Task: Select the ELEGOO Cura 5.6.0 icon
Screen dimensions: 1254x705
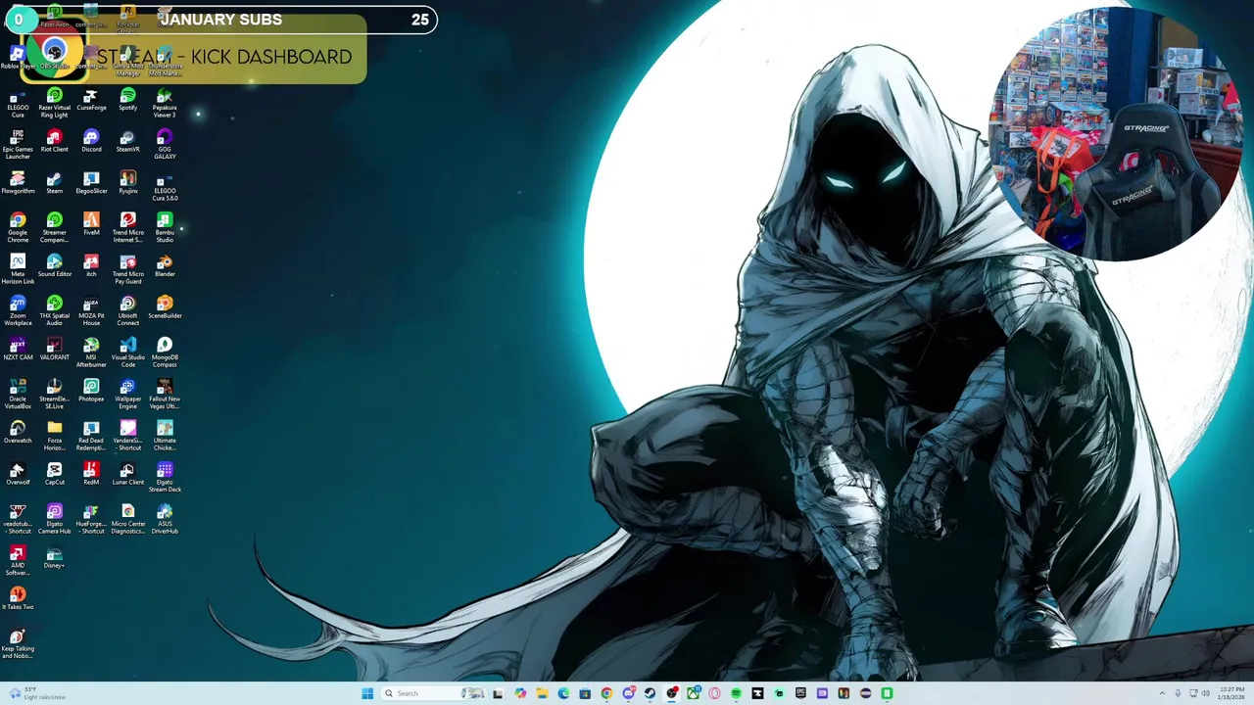Action: (x=165, y=186)
